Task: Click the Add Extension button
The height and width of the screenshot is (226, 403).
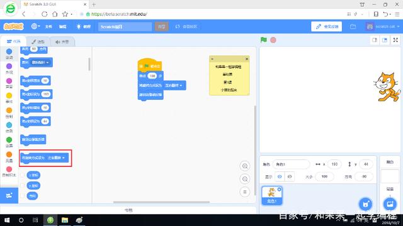Action: pos(9,195)
